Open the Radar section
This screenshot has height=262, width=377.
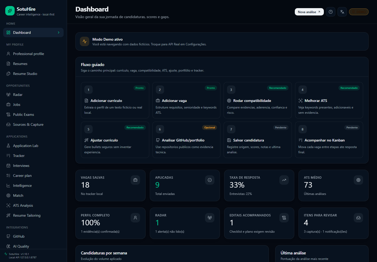pos(33,95)
